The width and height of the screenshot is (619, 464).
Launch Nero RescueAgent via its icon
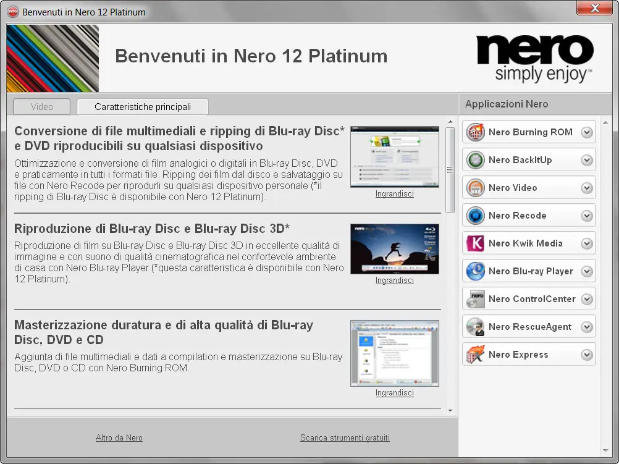475,327
